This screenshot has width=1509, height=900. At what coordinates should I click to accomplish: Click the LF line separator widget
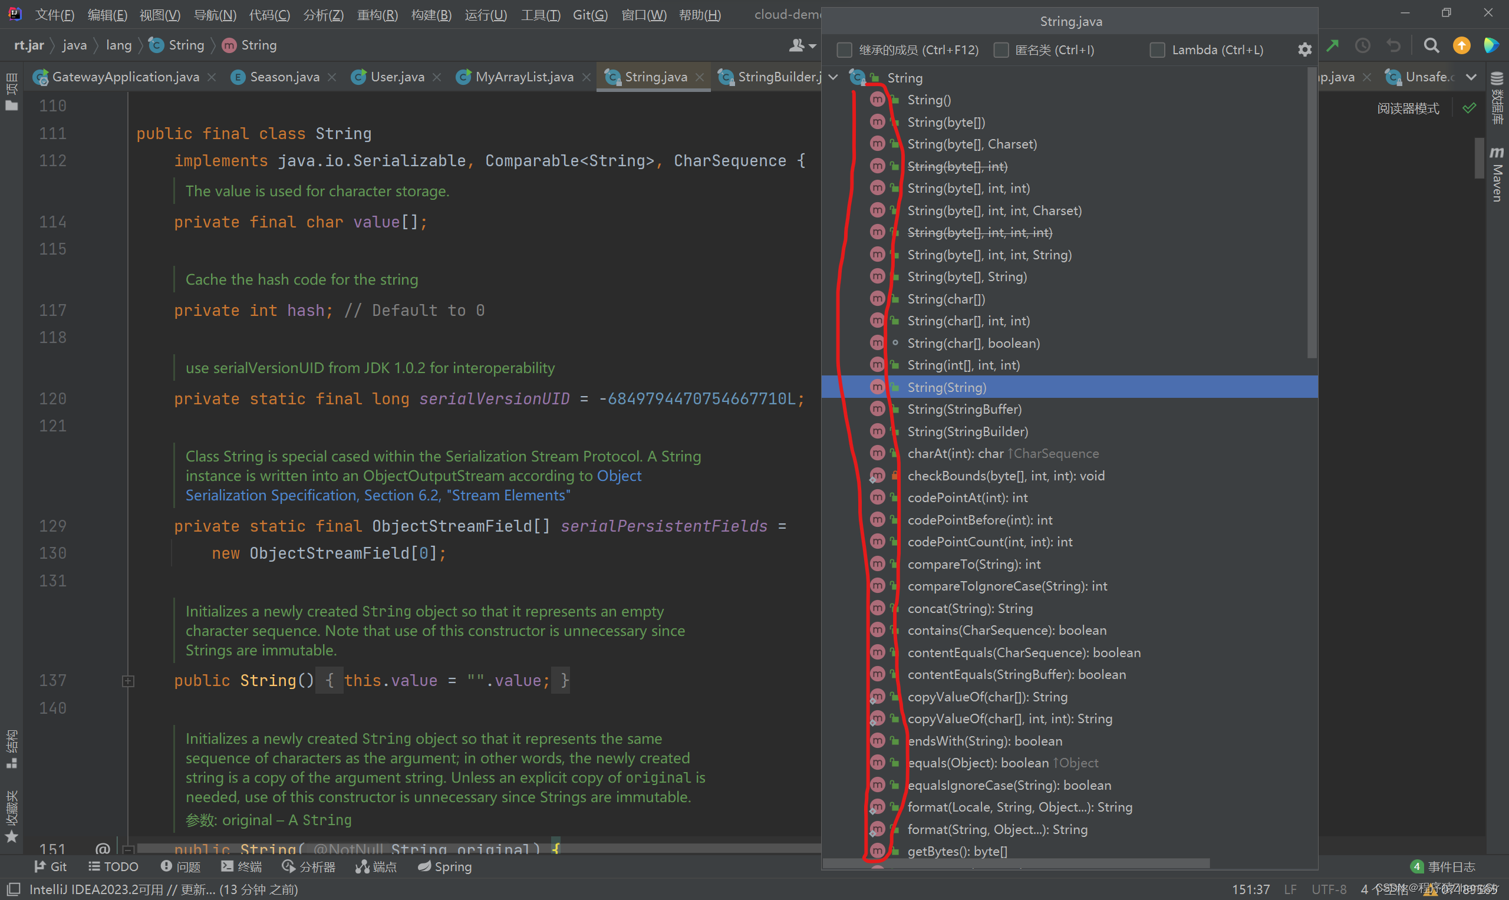coord(1290,889)
